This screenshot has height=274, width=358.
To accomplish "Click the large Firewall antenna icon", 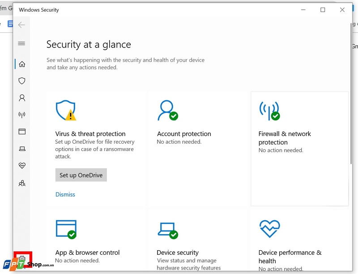I will 269,111.
